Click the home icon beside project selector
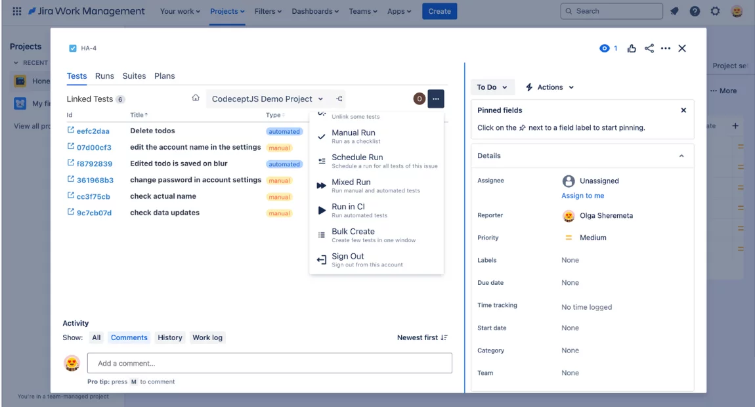755x407 pixels. (196, 98)
